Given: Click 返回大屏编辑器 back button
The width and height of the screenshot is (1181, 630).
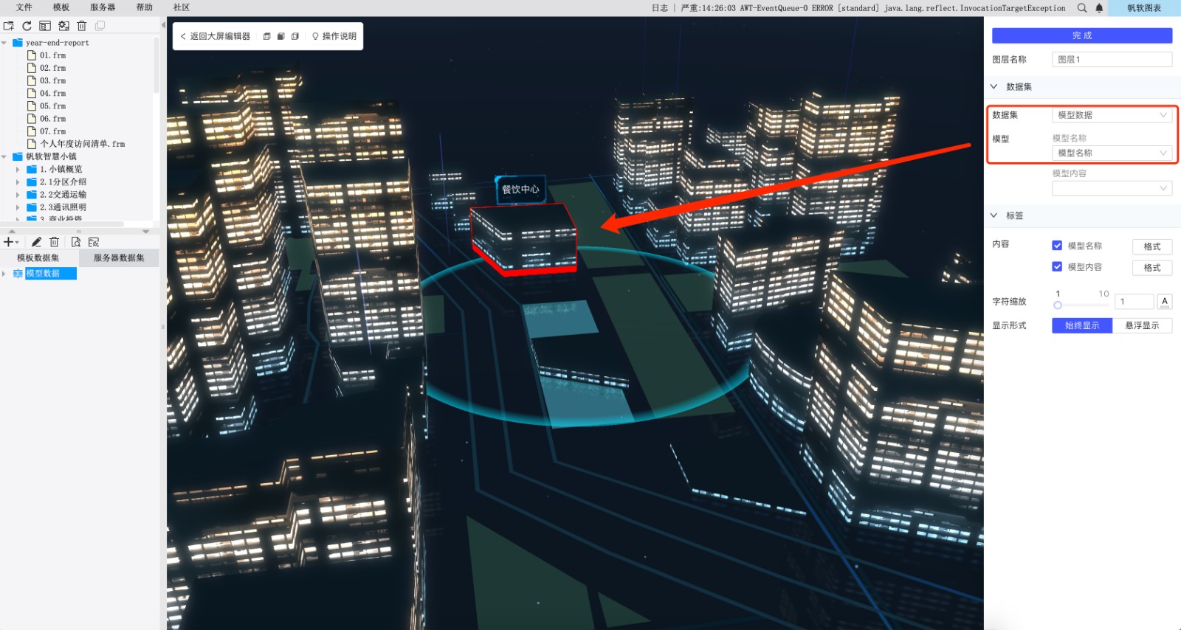Looking at the screenshot, I should coord(216,36).
